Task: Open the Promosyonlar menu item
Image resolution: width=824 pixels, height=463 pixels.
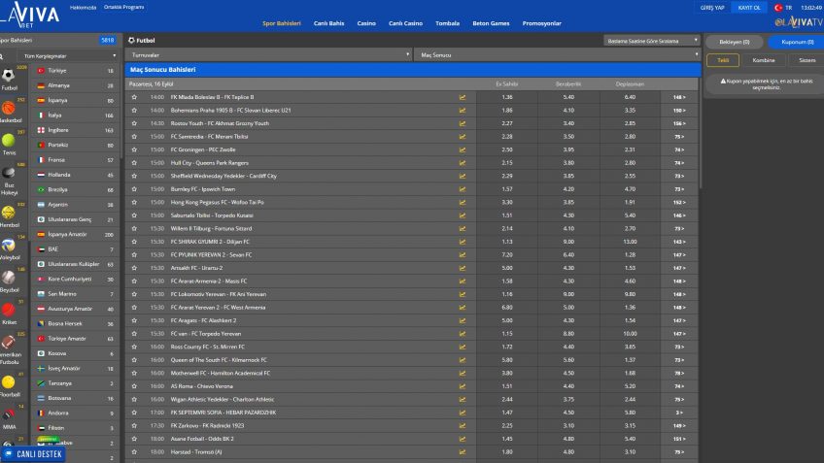Action: pyautogui.click(x=542, y=23)
